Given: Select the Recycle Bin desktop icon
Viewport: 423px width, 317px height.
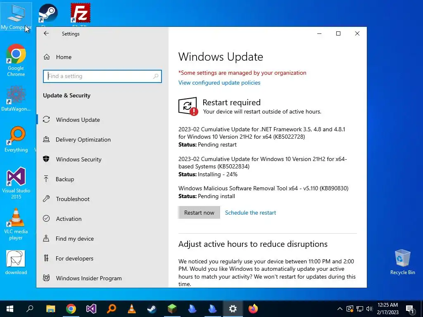Looking at the screenshot, I should tap(402, 262).
